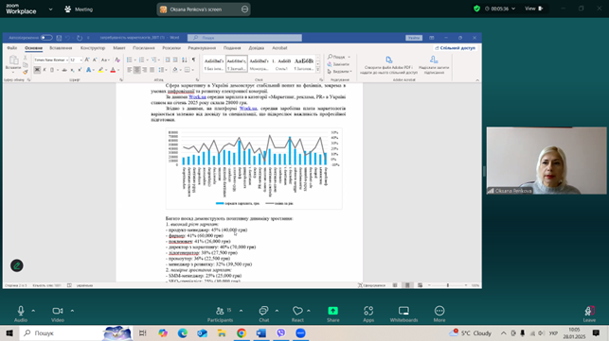Click the Align Right icon
This screenshot has height=341, width=609.
(x=145, y=70)
